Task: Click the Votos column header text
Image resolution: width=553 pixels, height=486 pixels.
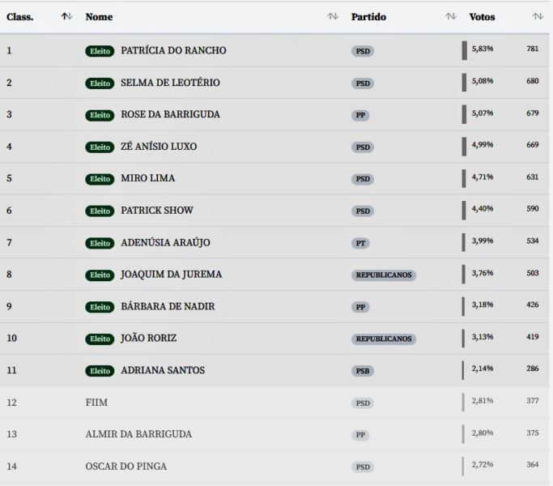Action: (482, 17)
